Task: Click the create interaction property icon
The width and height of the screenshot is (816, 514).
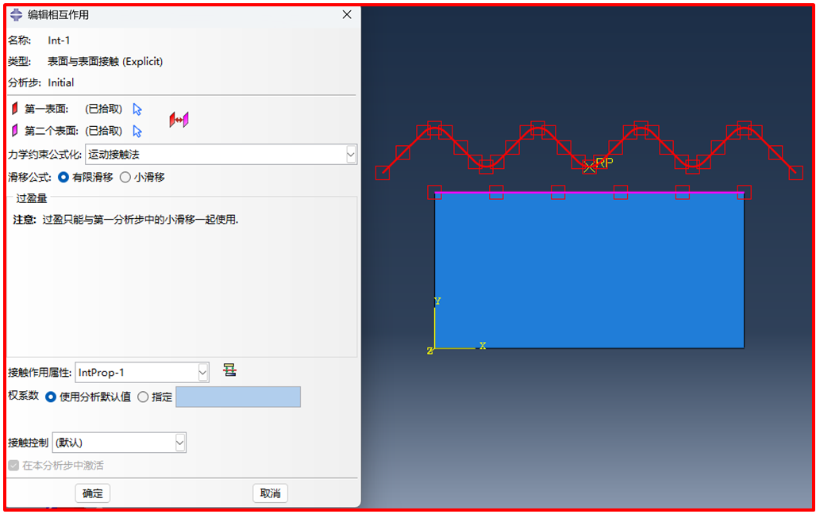Action: click(x=229, y=370)
